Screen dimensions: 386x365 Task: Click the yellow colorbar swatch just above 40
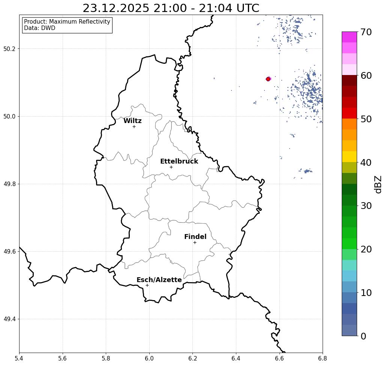[349, 156]
